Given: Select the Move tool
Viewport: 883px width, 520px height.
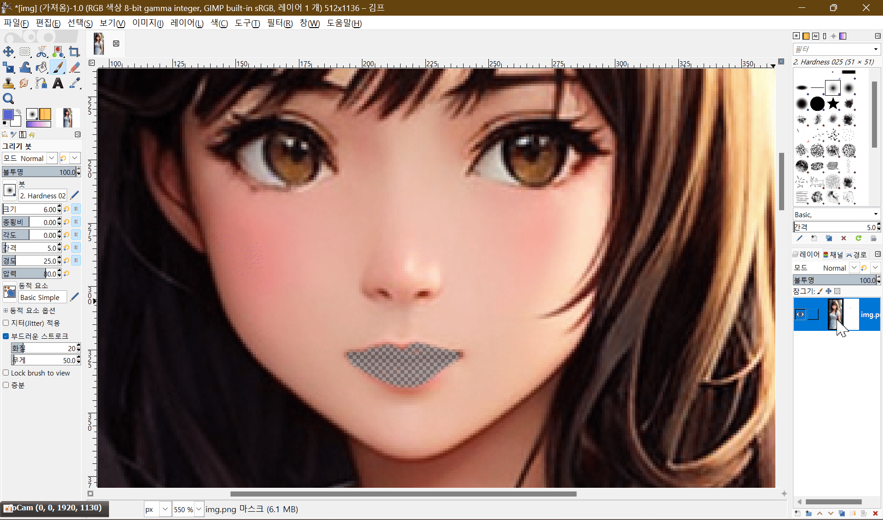Looking at the screenshot, I should [8, 52].
